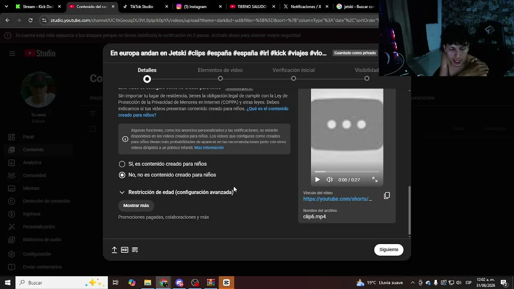Select 'No, no es contenido creado para niños'
514x289 pixels.
point(122,175)
